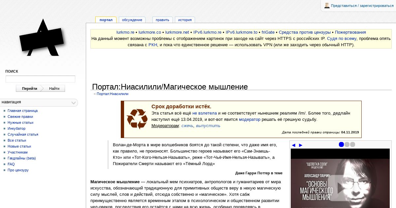This screenshot has width=396, height=208.
Task: Switch to the обсуждение tab
Action: tap(132, 20)
